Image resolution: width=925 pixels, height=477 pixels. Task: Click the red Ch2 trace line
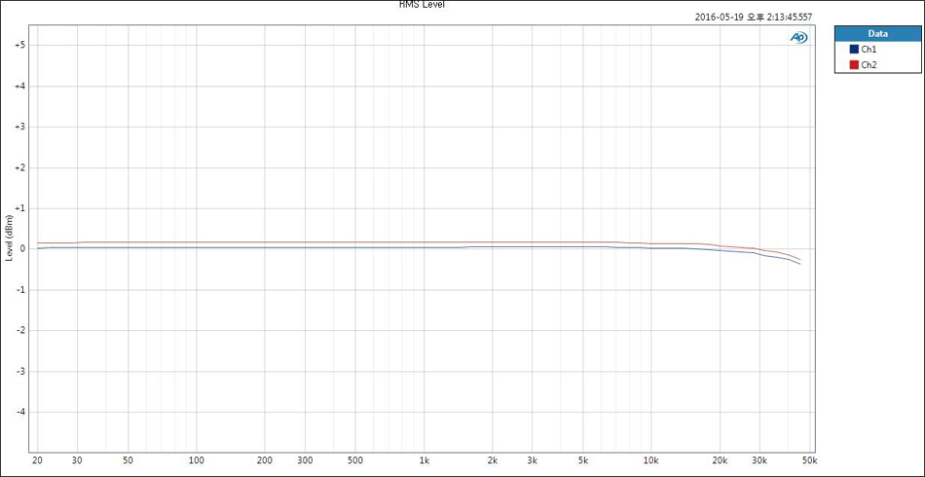[x=389, y=241]
